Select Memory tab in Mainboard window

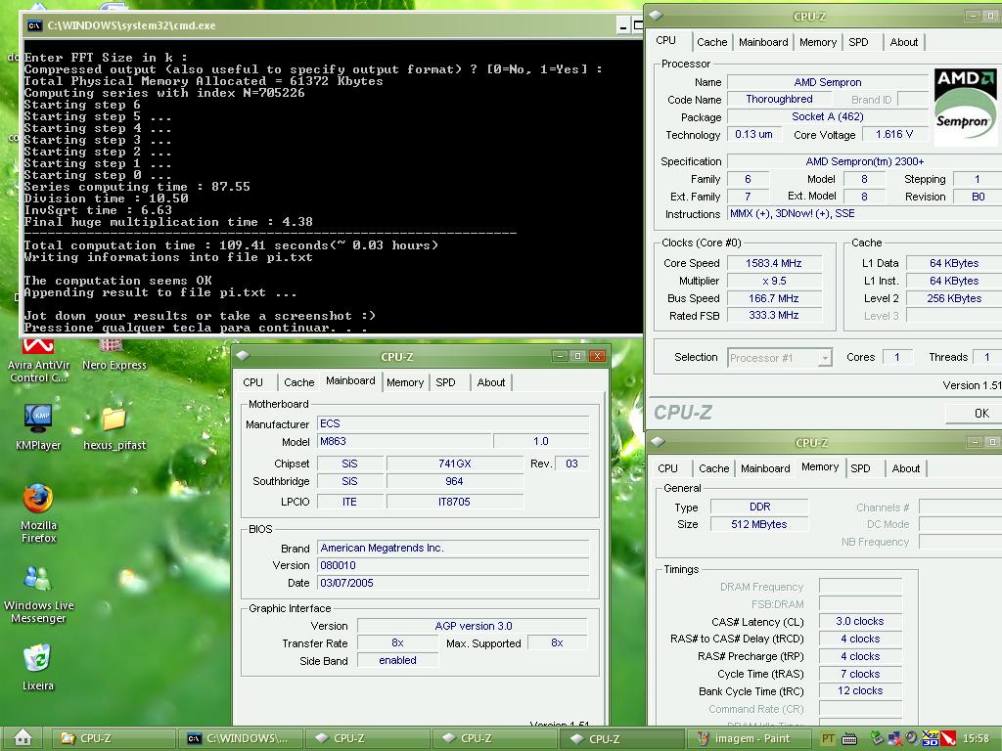coord(405,382)
